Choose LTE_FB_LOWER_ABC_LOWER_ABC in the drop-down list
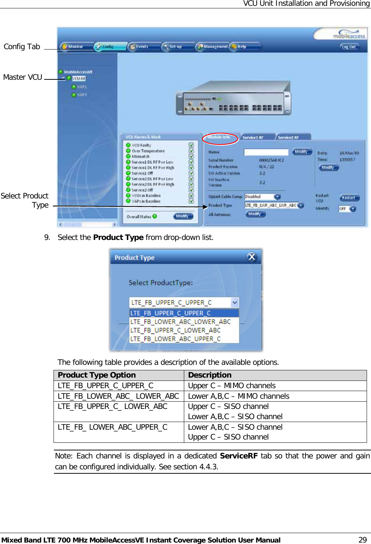 (184, 322)
